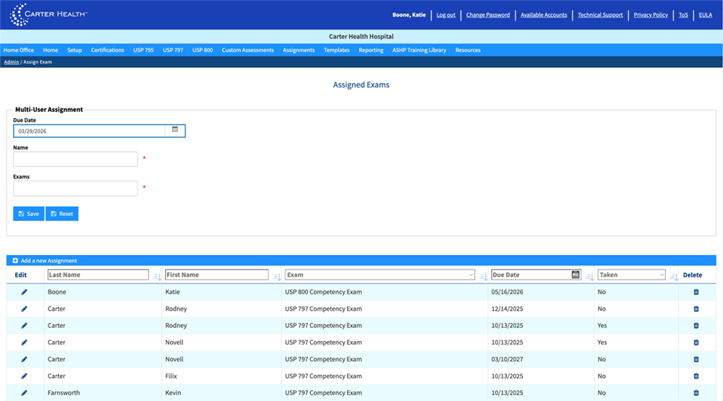Click calendar icon in Due Date filter
The image size is (723, 401).
(576, 275)
